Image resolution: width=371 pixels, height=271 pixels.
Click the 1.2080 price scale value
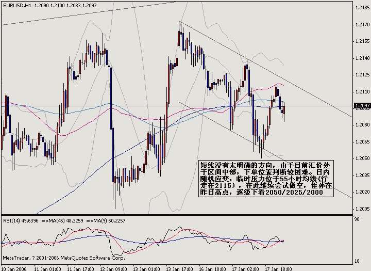(x=362, y=125)
